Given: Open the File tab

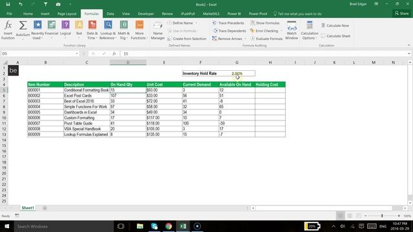Looking at the screenshot, I should [9, 14].
